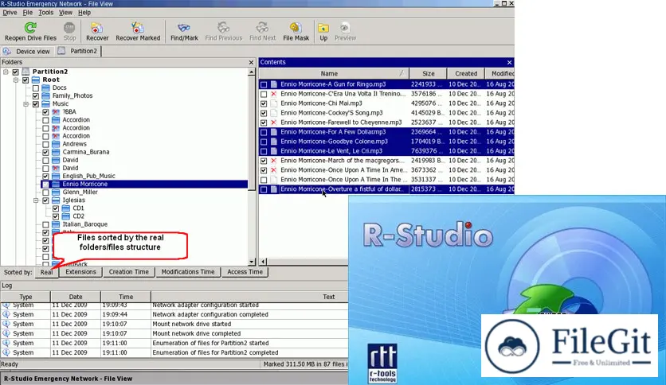Image resolution: width=666 pixels, height=385 pixels.
Task: Click deleted-file icon of Farewell to Cheyenne.mp3
Action: 274,122
